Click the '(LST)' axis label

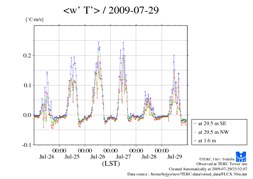coord(111,164)
